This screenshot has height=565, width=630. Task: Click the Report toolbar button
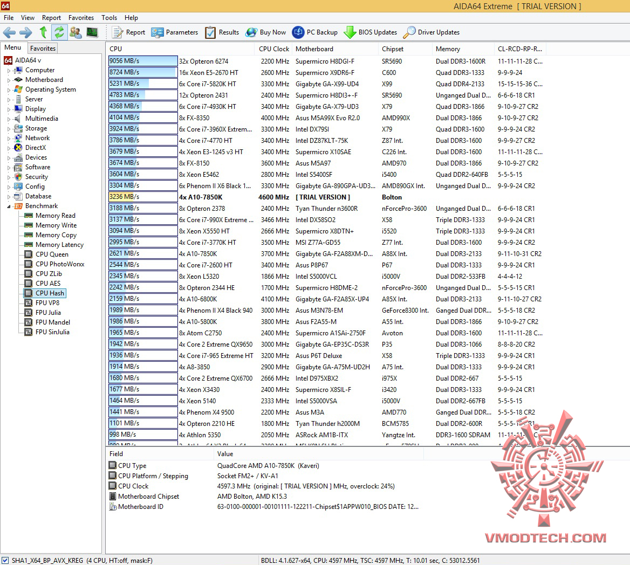pos(128,32)
